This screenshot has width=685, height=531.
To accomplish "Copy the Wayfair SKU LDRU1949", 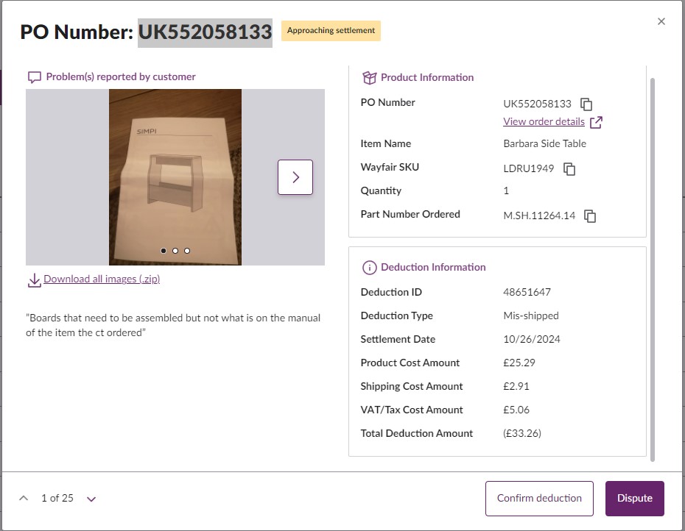I will tap(569, 169).
